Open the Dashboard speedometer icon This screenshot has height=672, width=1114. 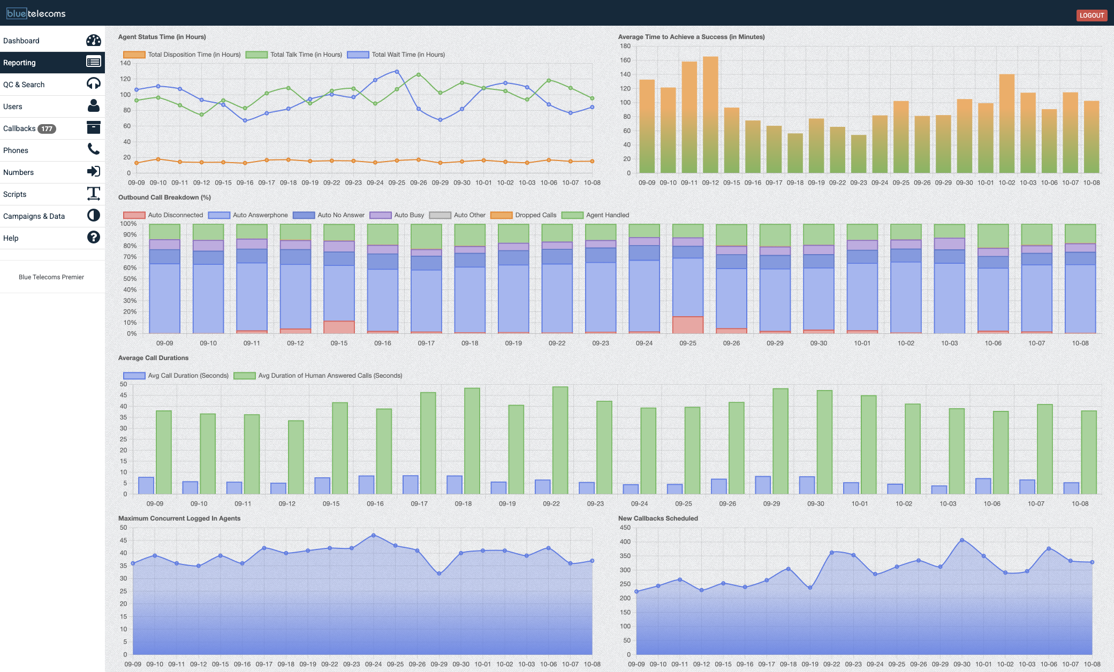pos(94,40)
